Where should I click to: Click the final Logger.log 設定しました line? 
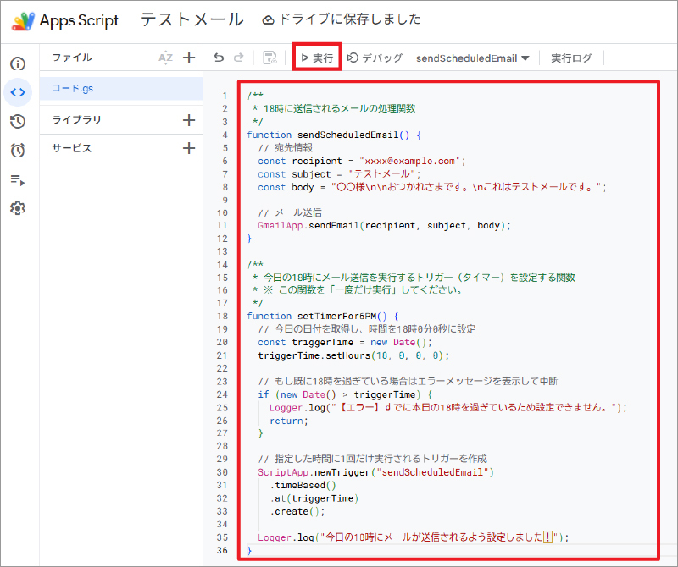(414, 537)
